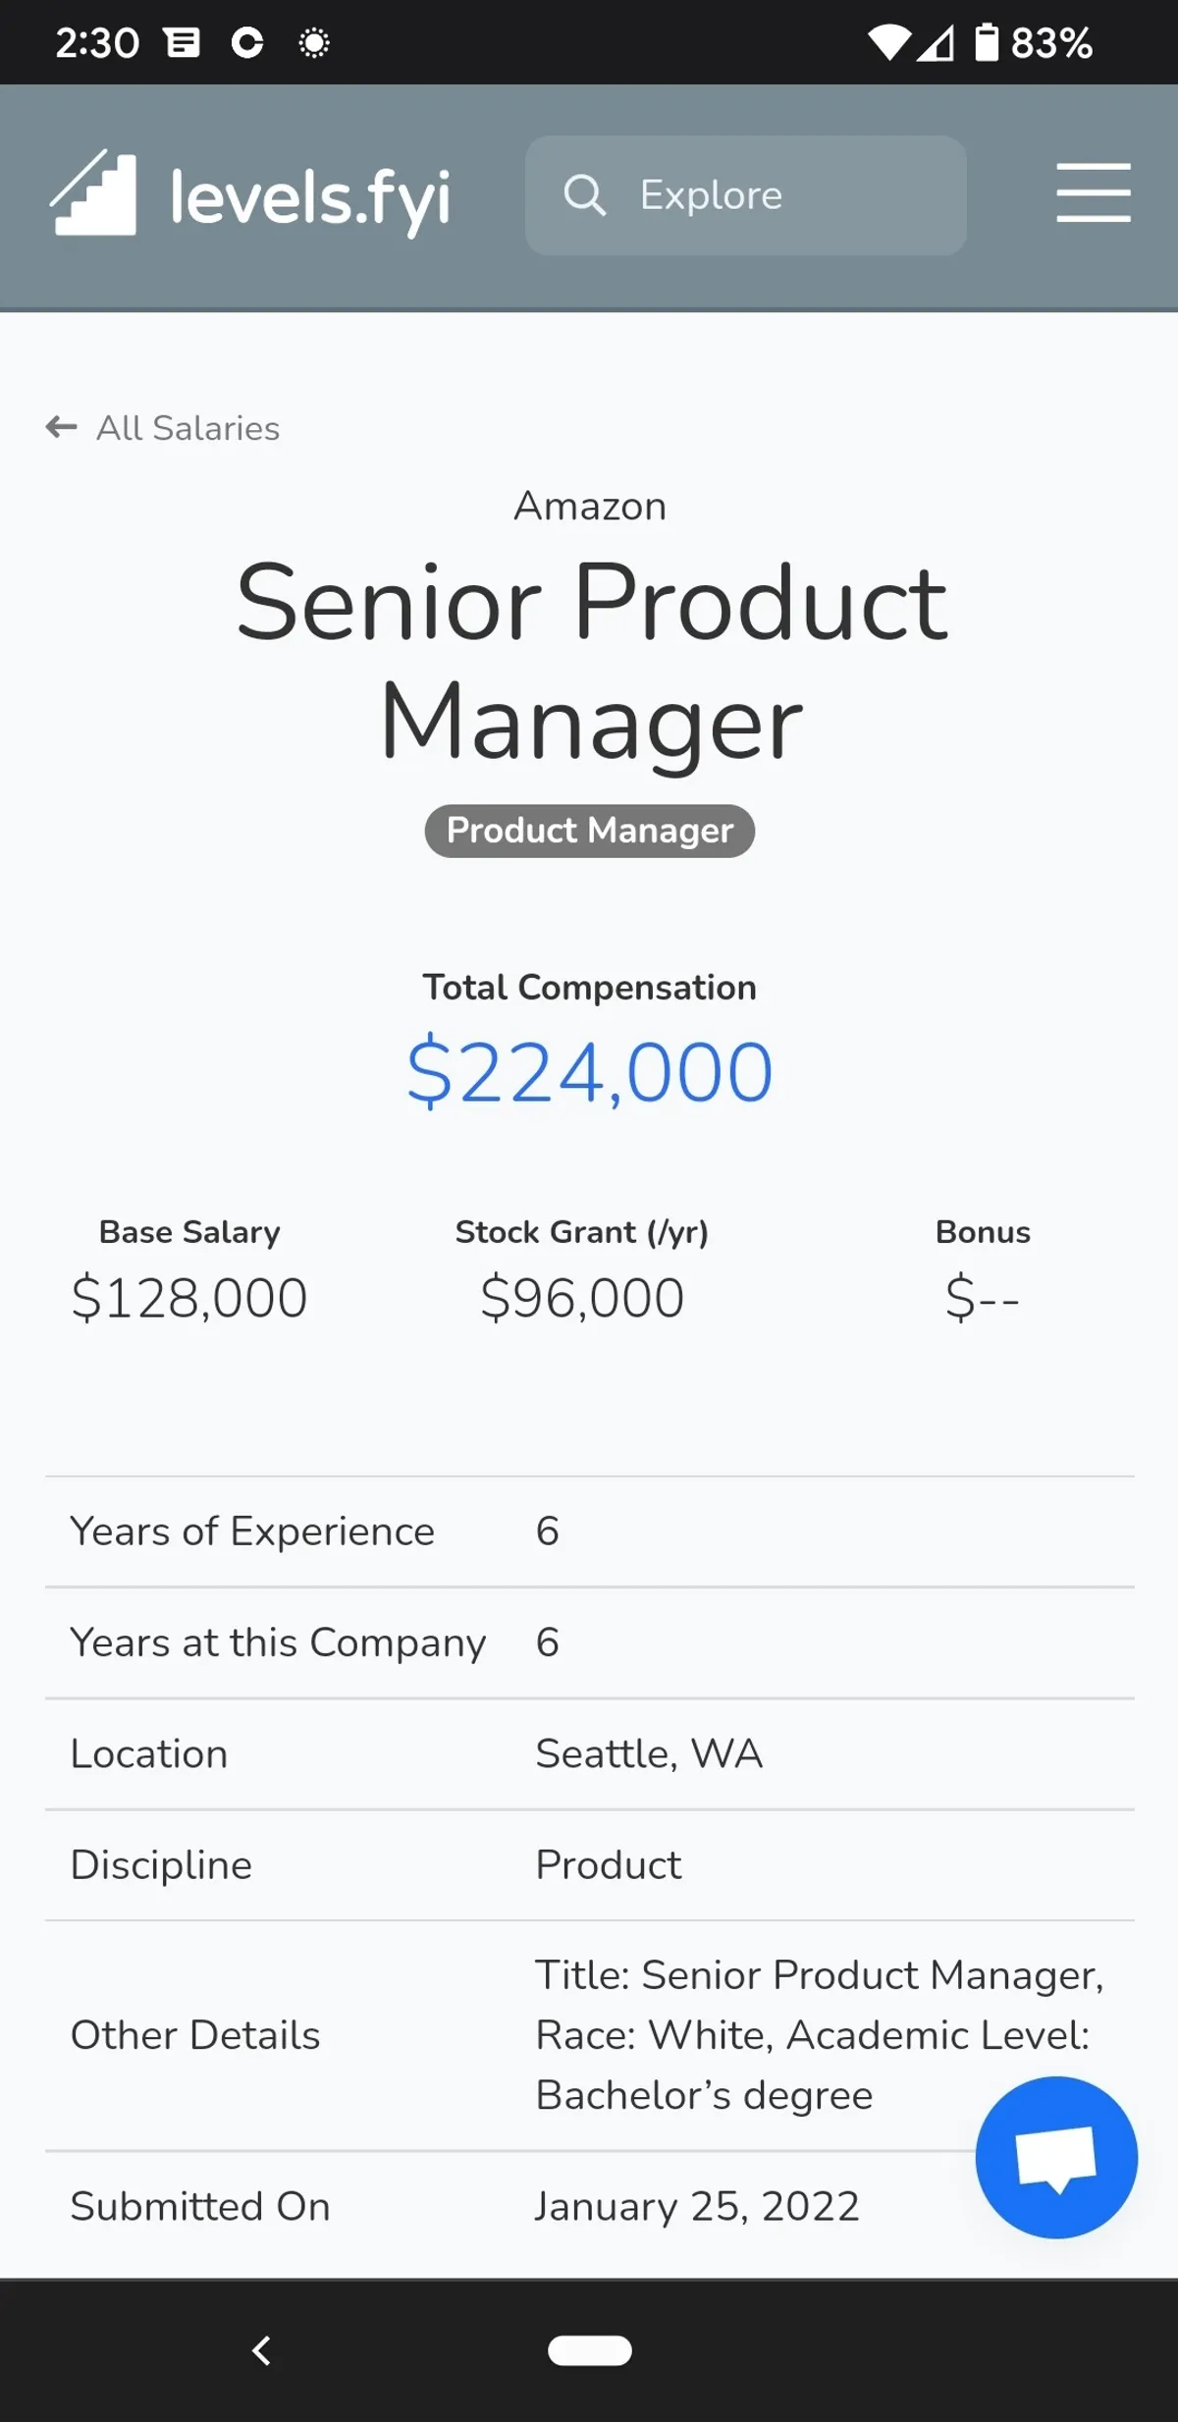Viewport: 1178px width, 2422px height.
Task: Go back to All Salaries
Action: coord(187,428)
